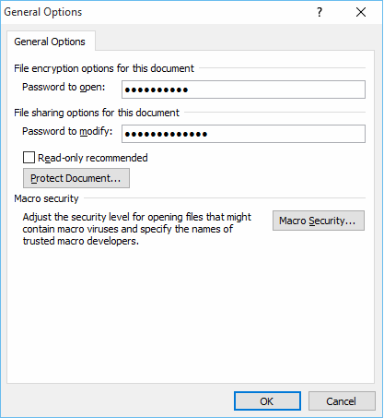The width and height of the screenshot is (384, 418).
Task: Click the "Password to modify:" label
Action: click(x=67, y=131)
